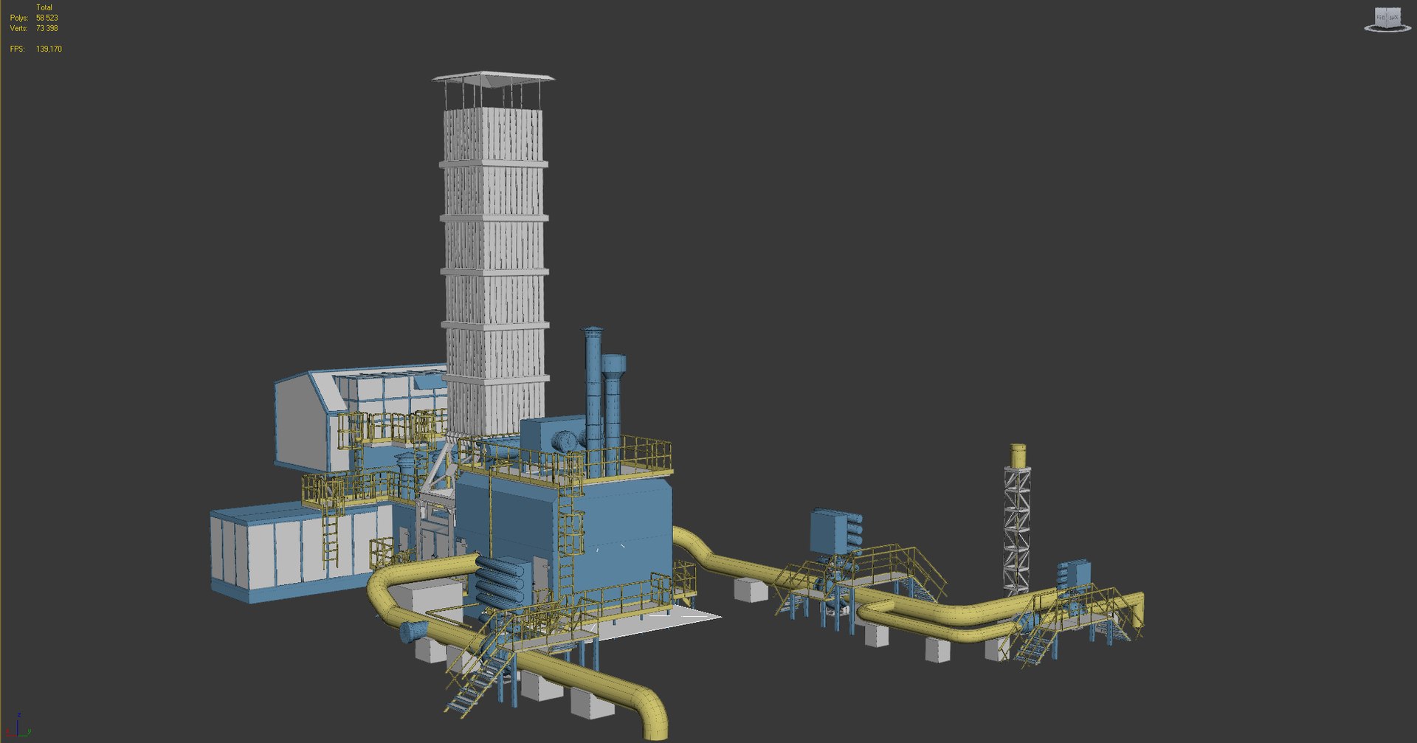This screenshot has height=743, width=1417.
Task: Click the FPS value 139,170
Action: pyautogui.click(x=49, y=49)
